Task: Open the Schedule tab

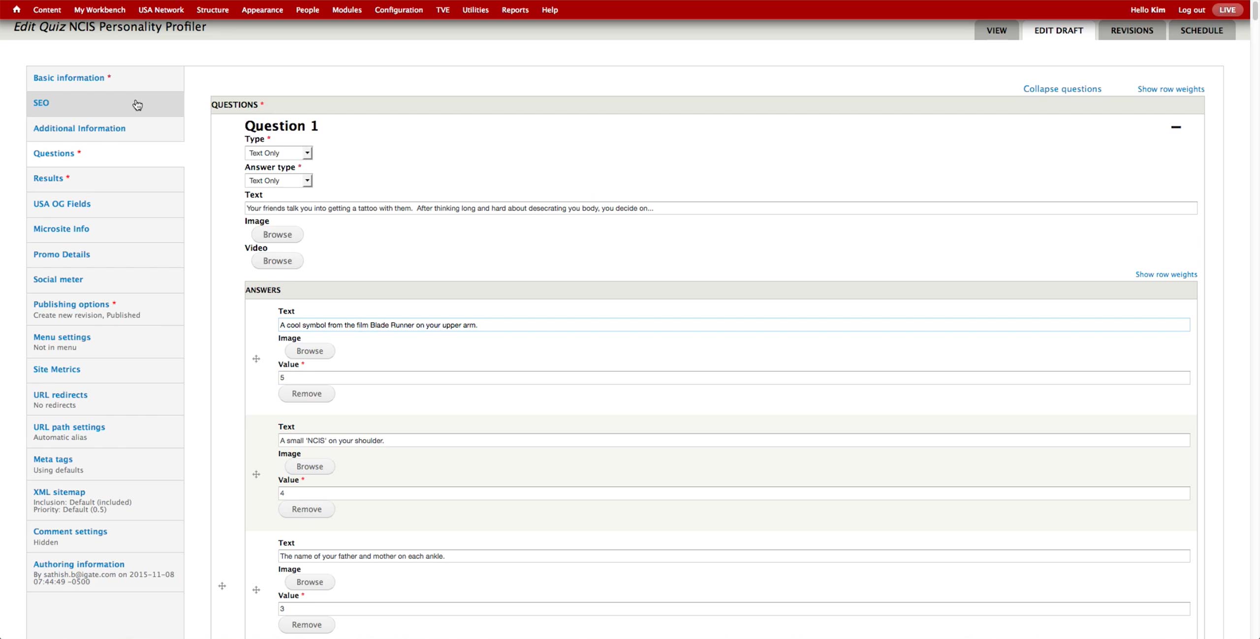Action: [x=1201, y=31]
